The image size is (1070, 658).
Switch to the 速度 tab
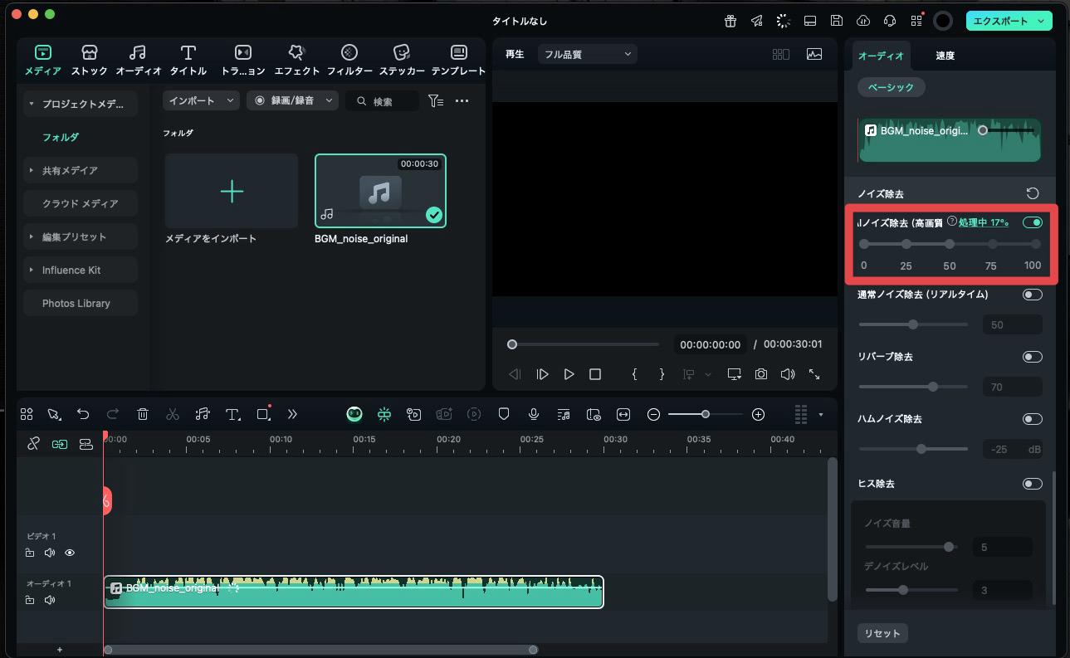(x=945, y=56)
